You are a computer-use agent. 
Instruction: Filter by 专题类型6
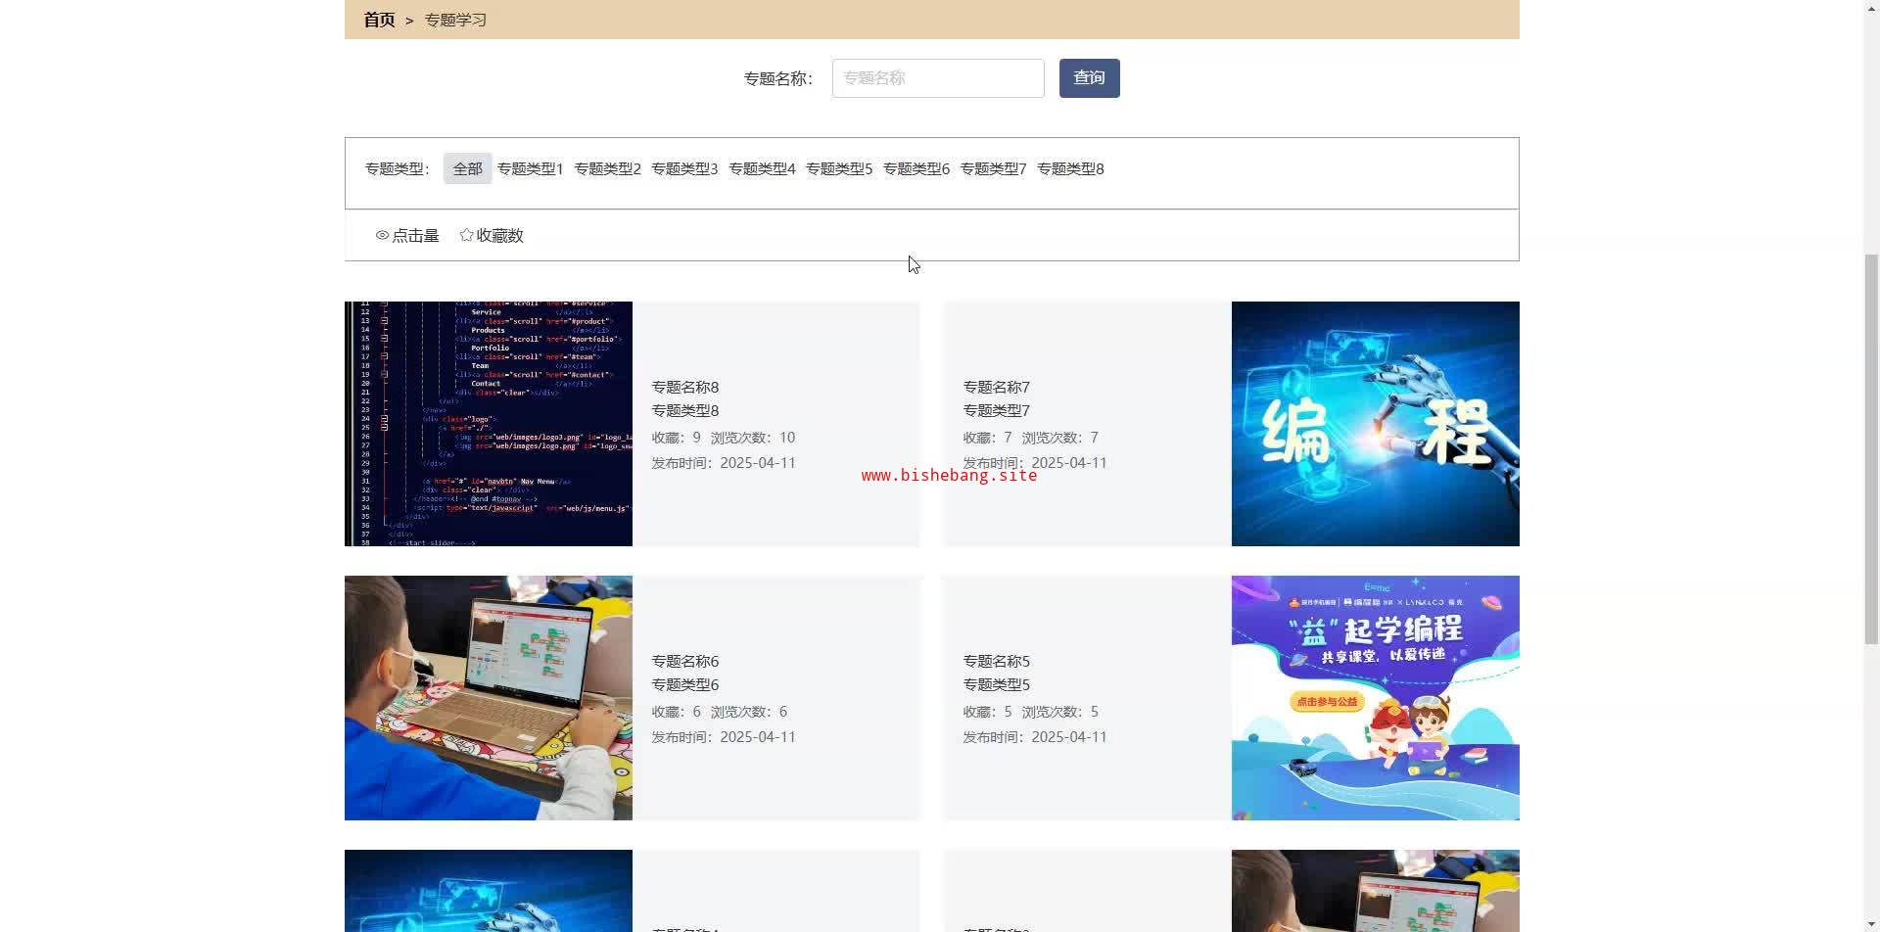(916, 168)
